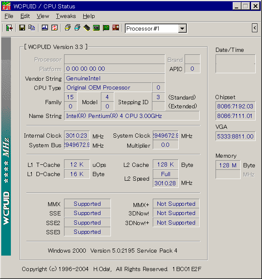Click the SSE Supported status

tap(87, 213)
